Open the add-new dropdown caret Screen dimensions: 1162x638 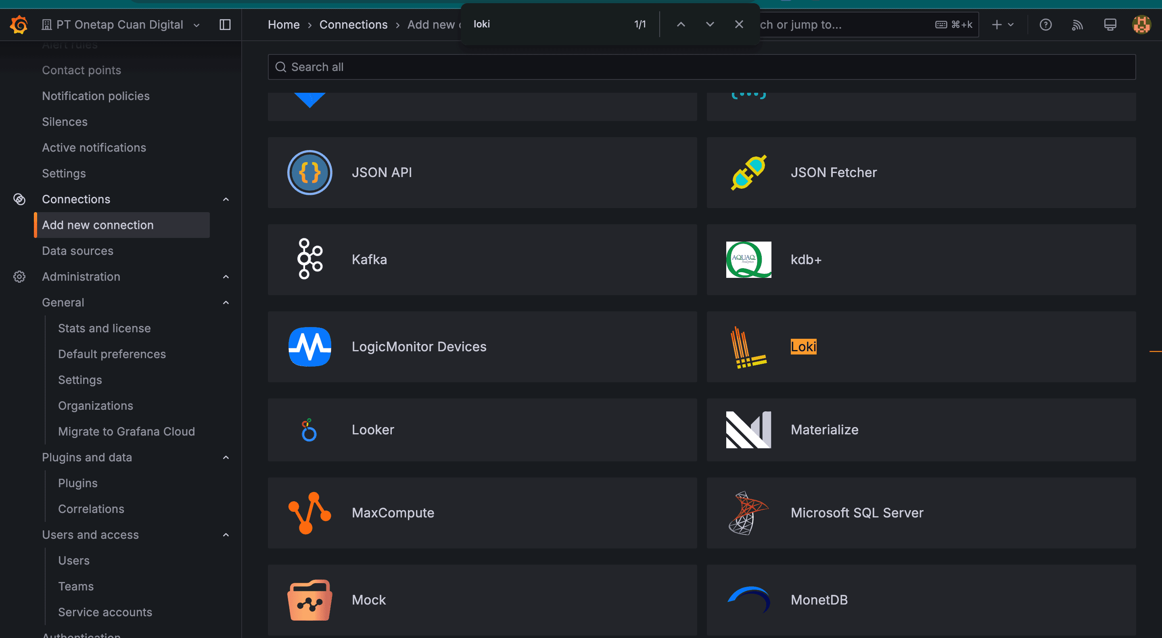coord(1011,25)
